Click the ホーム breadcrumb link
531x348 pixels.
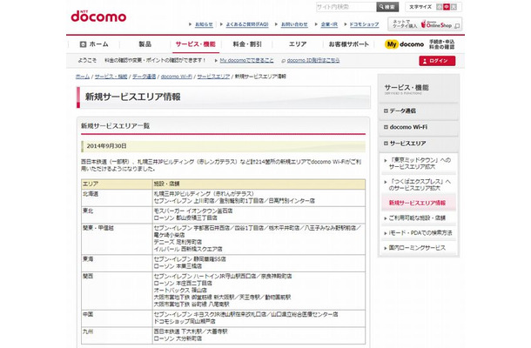pyautogui.click(x=83, y=77)
